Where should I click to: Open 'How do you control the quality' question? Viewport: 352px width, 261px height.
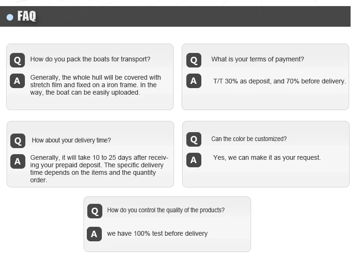tap(166, 210)
